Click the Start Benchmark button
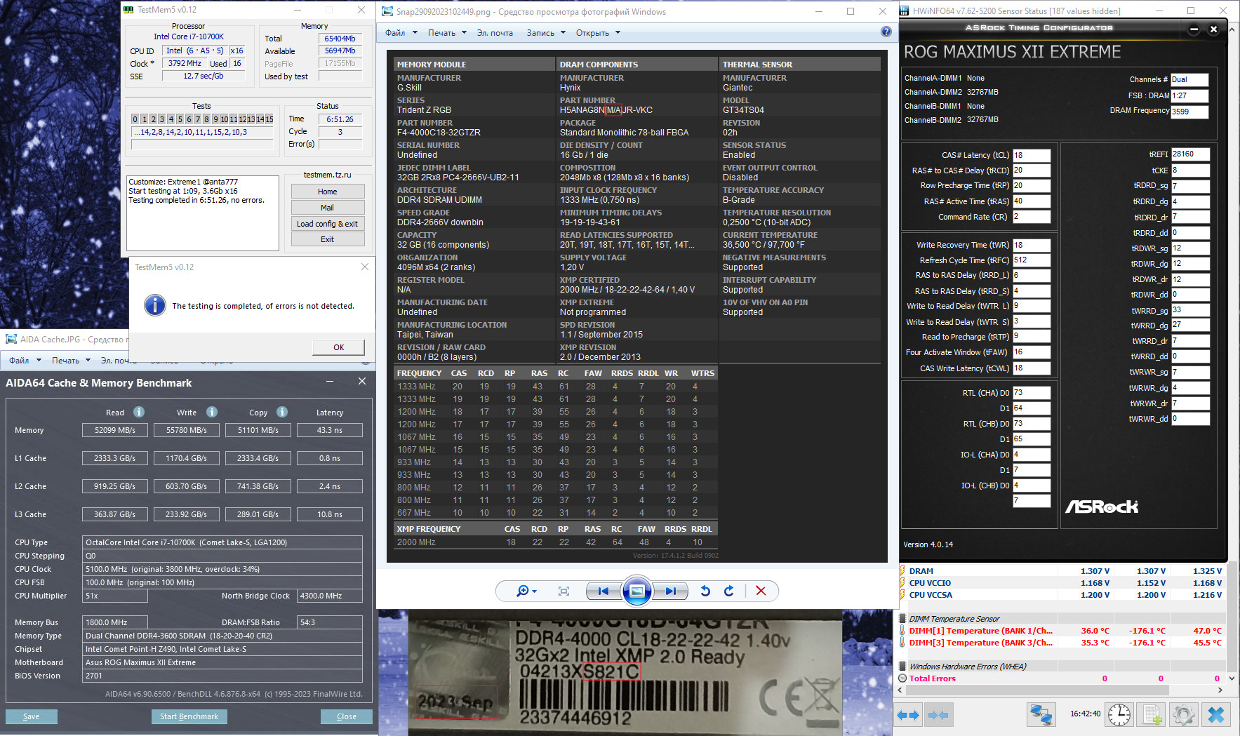 point(189,716)
